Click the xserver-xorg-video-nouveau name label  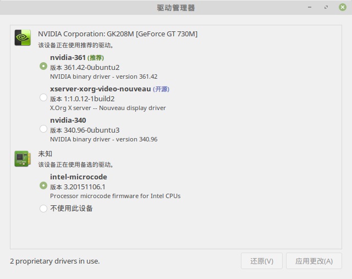[x=100, y=89]
